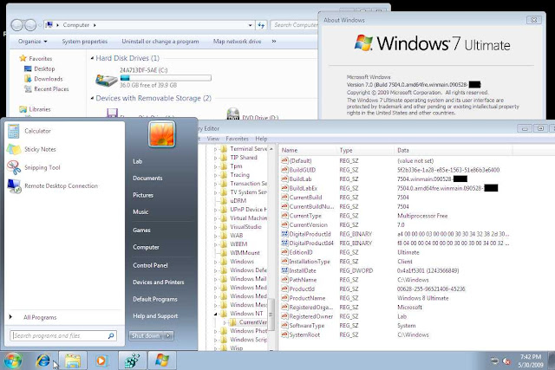Viewport: 555px width, 370px height.
Task: Open Calculator from the Start menu
Action: (37, 131)
